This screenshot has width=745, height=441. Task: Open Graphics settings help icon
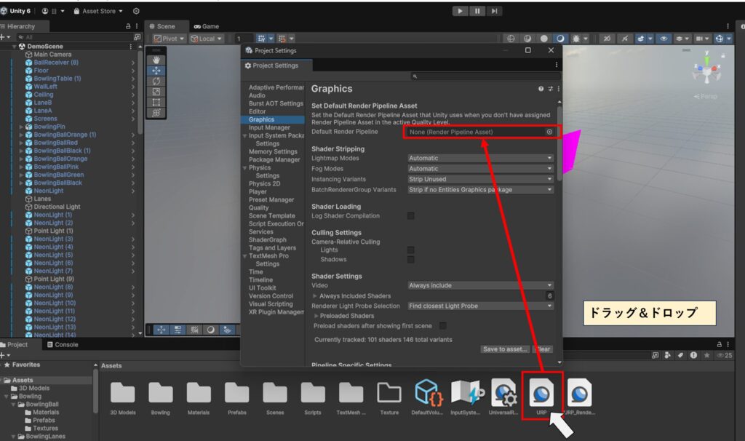coord(541,89)
